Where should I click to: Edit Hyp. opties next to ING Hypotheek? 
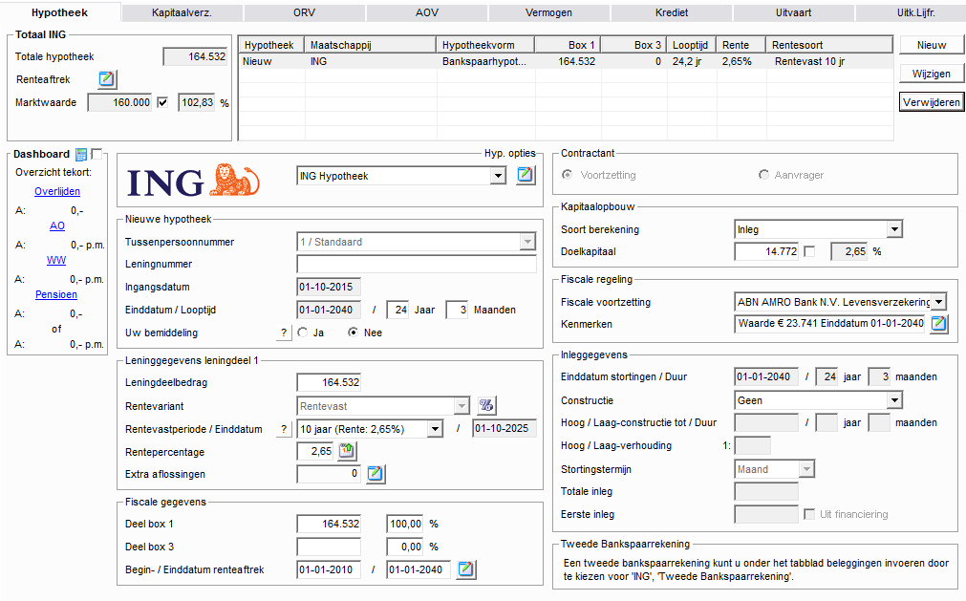[526, 176]
